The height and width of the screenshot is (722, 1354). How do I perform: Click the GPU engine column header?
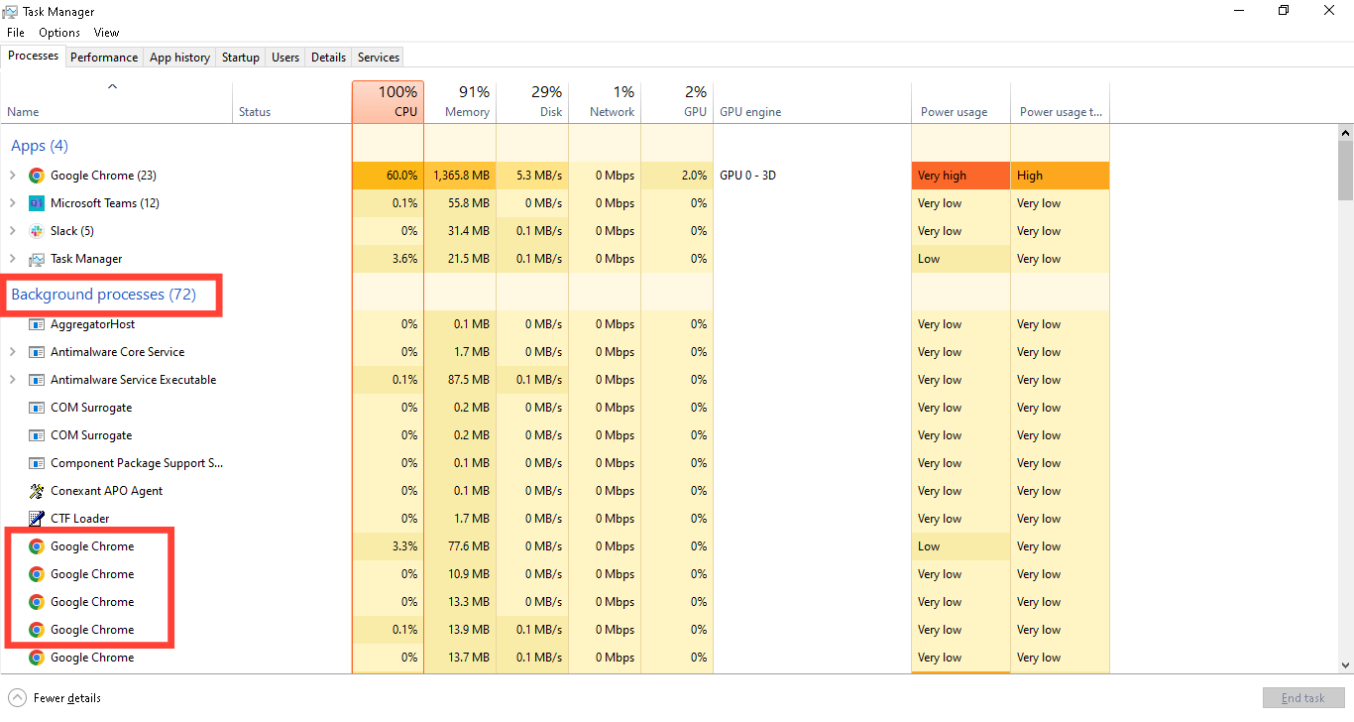[812, 102]
